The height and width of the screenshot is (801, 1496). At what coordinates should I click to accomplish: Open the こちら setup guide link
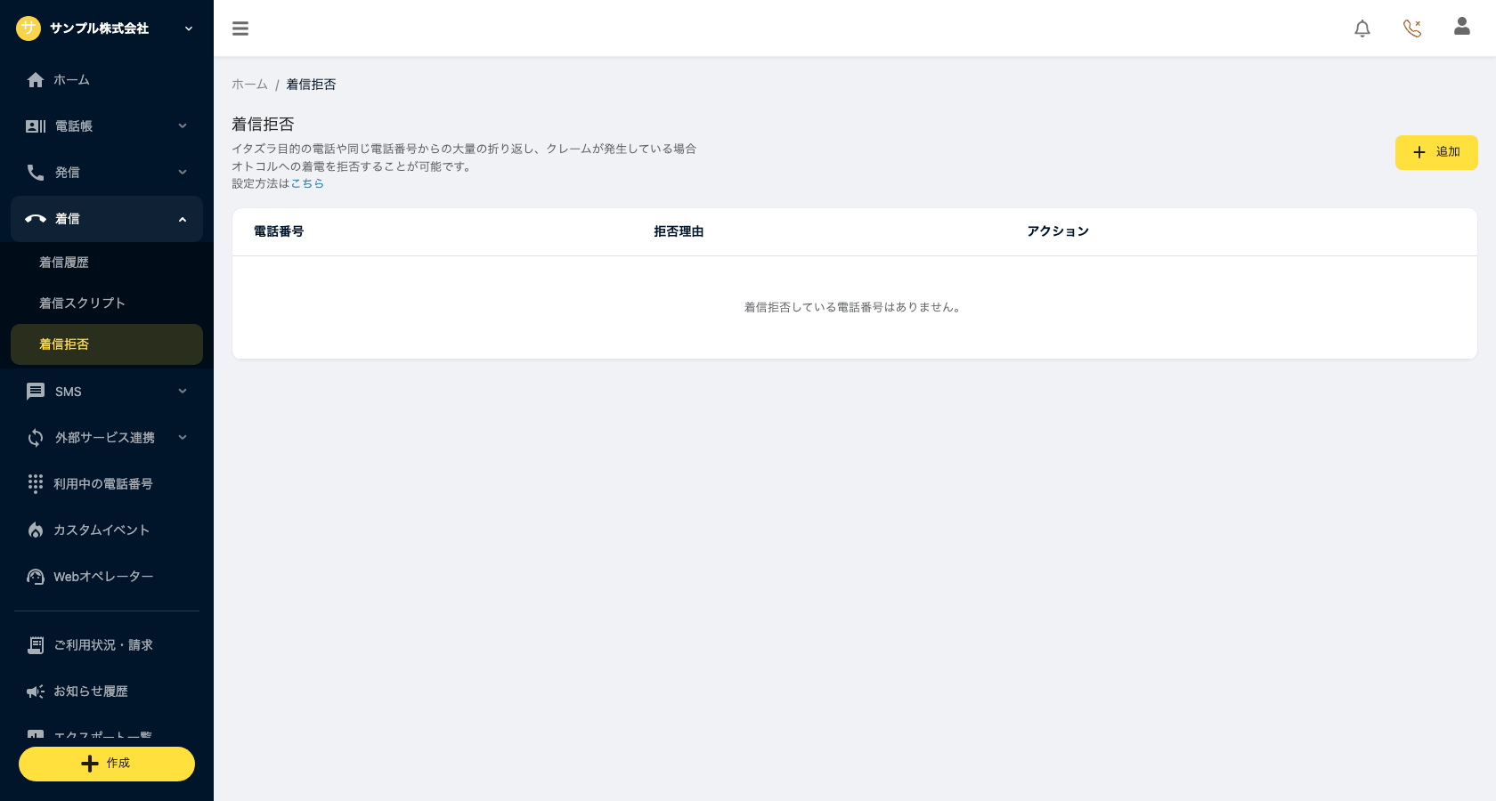click(x=307, y=183)
